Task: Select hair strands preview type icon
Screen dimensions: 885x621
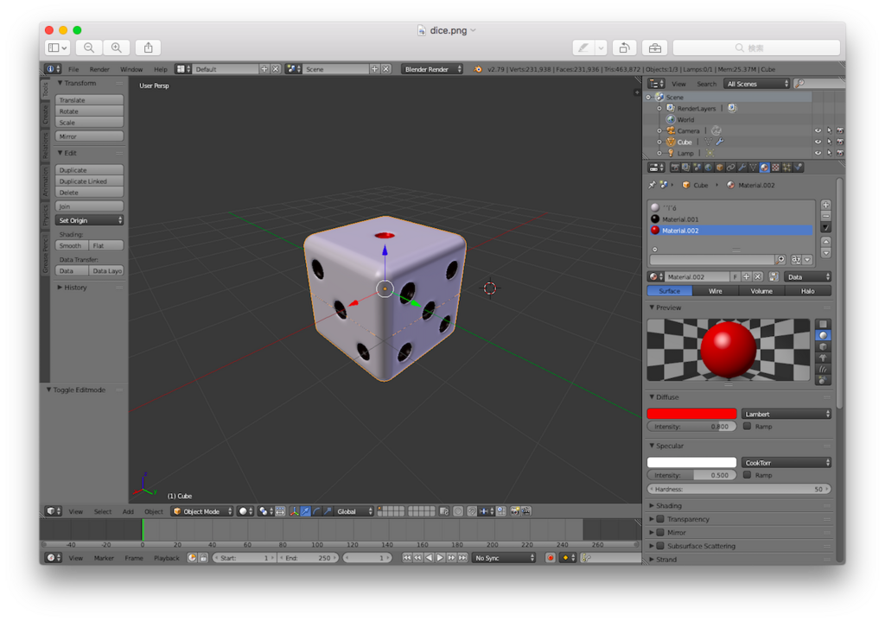Action: coord(823,369)
